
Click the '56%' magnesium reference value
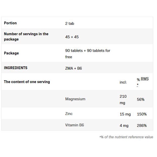pos(141,100)
